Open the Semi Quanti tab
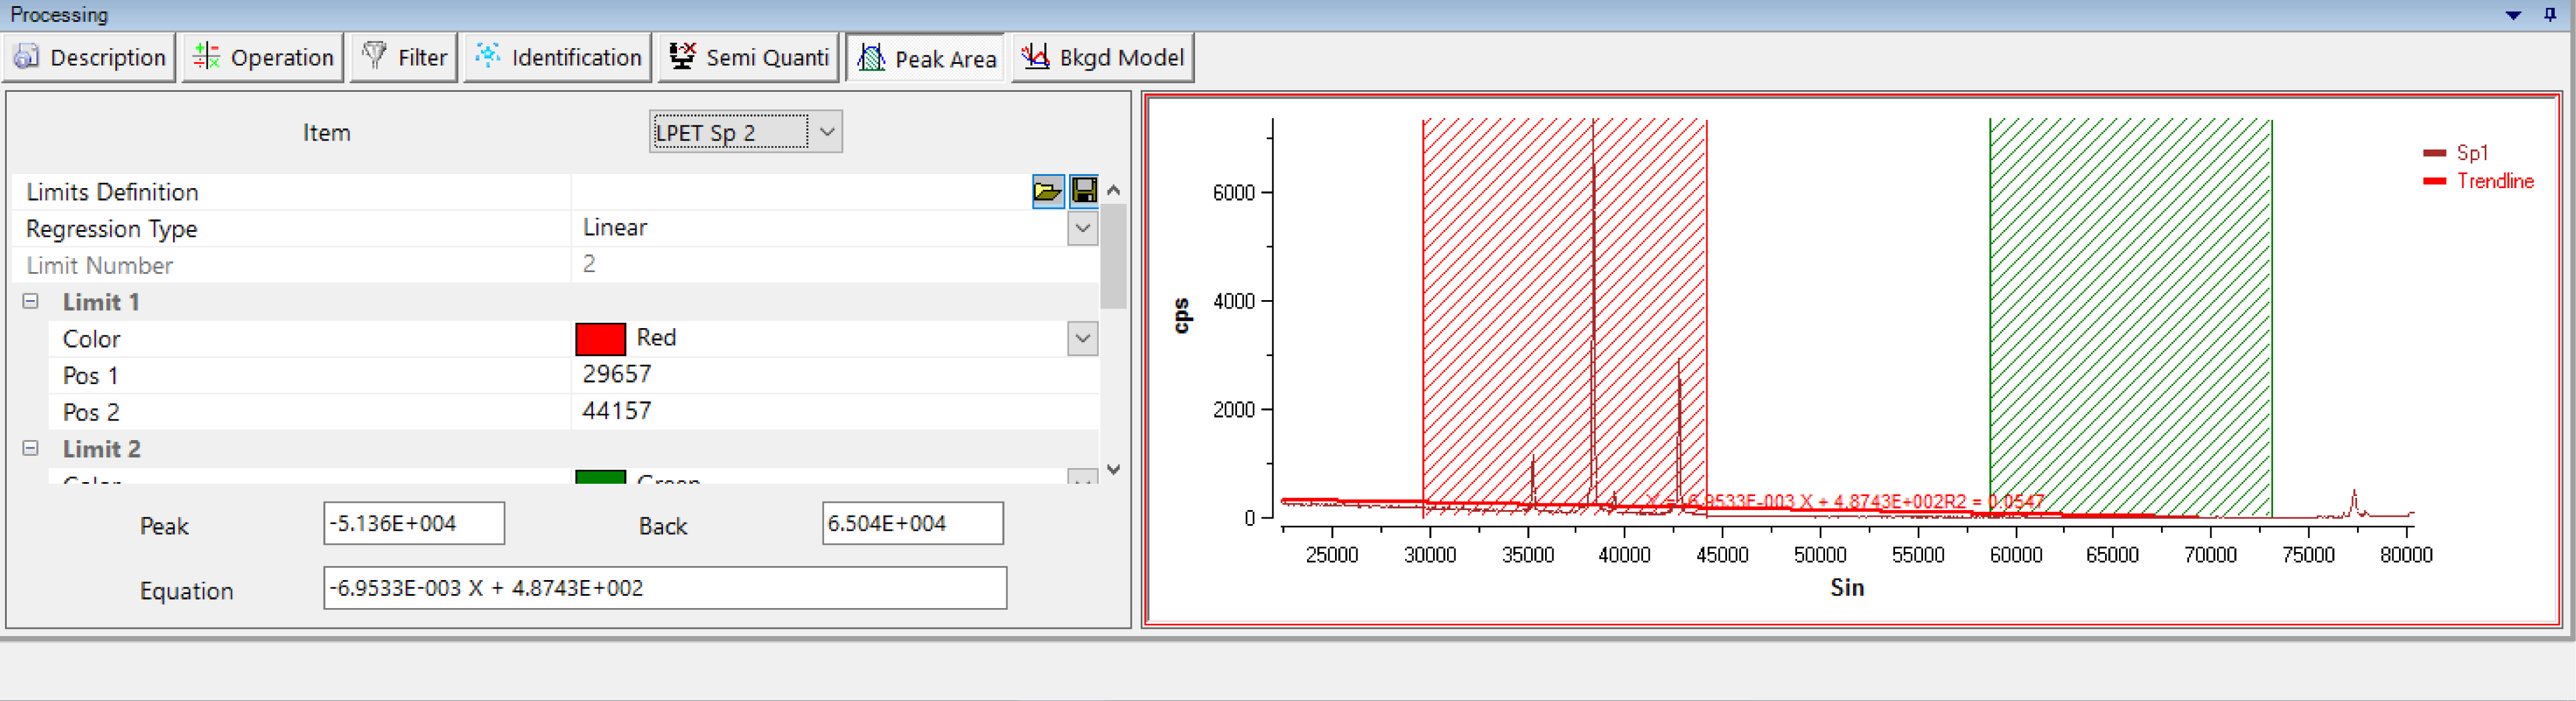This screenshot has height=701, width=2576. click(x=749, y=58)
